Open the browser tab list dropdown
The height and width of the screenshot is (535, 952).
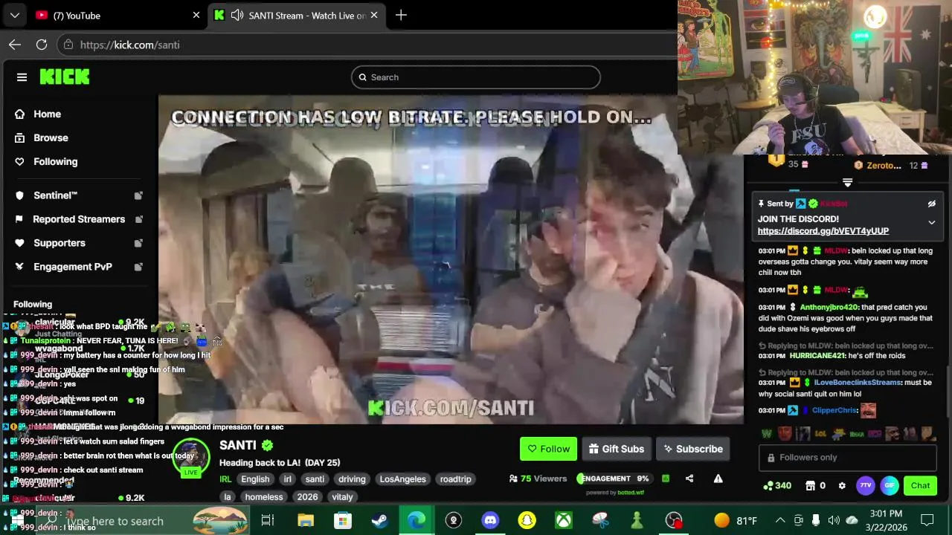point(14,15)
